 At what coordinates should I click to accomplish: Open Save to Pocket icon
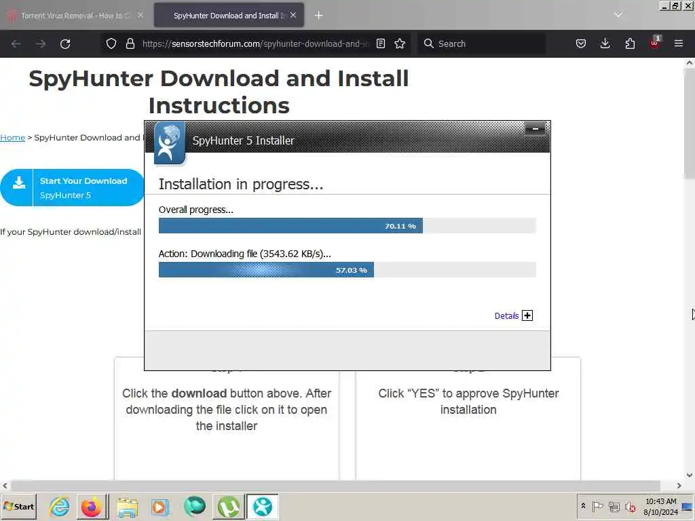click(x=581, y=43)
